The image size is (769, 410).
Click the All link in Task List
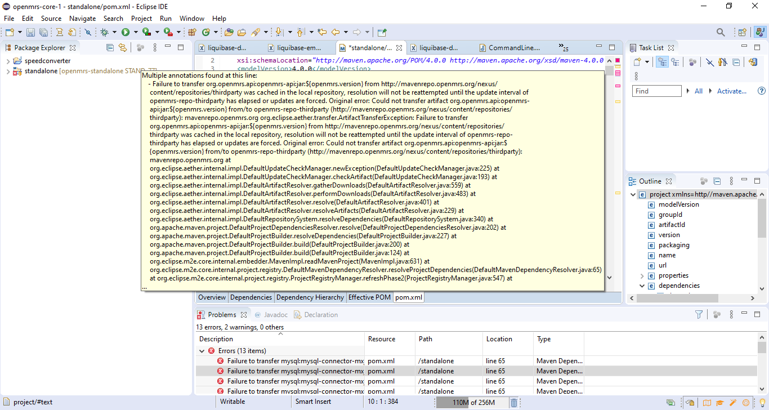[698, 91]
